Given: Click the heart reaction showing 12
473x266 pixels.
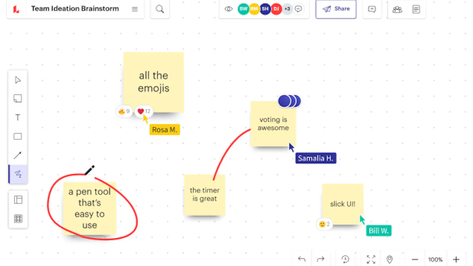Looking at the screenshot, I should [x=144, y=111].
